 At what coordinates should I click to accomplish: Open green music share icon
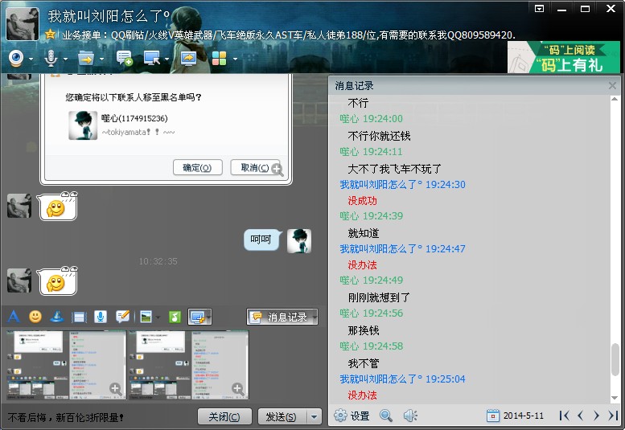pos(175,317)
